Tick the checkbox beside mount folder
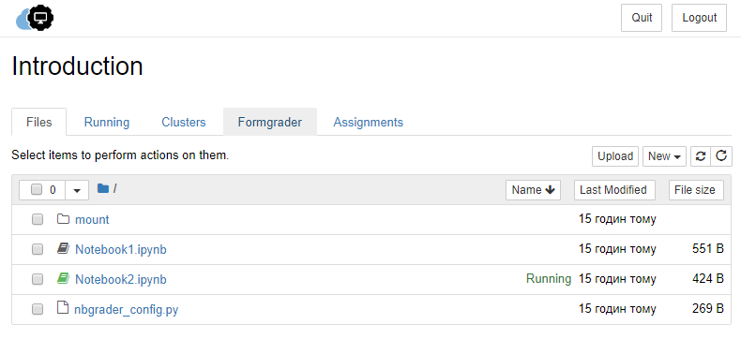This screenshot has height=339, width=741. click(x=38, y=219)
